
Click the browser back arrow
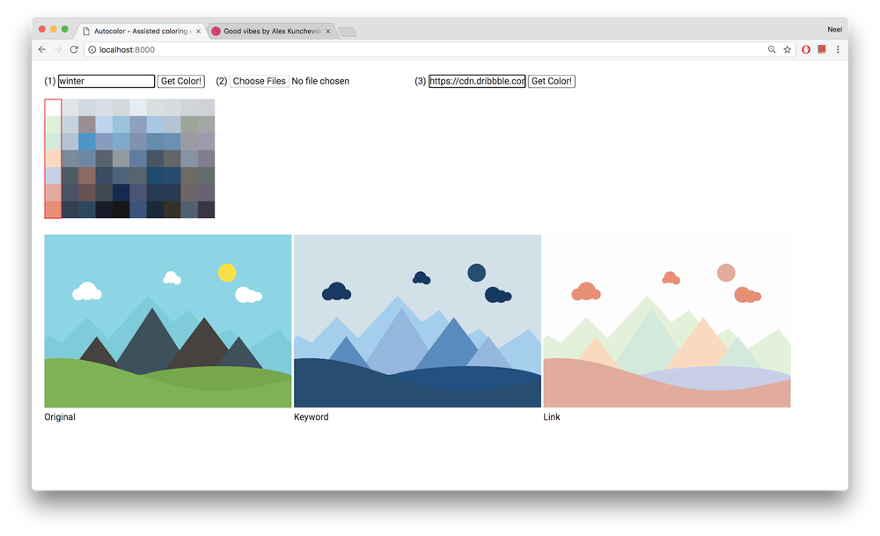tap(42, 50)
